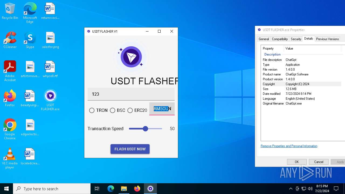This screenshot has height=194, width=345.
Task: Select the whycell.rtf document icon
Action: pos(50,70)
